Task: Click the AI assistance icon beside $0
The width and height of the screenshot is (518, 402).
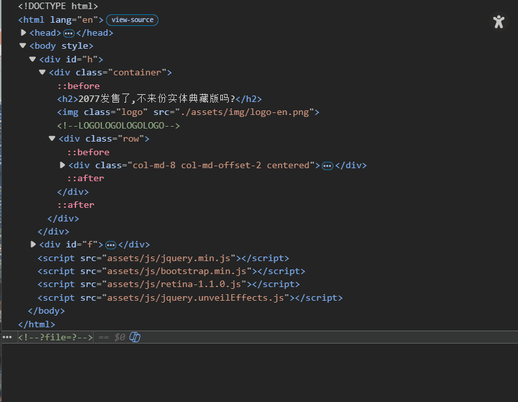Action: coord(135,337)
